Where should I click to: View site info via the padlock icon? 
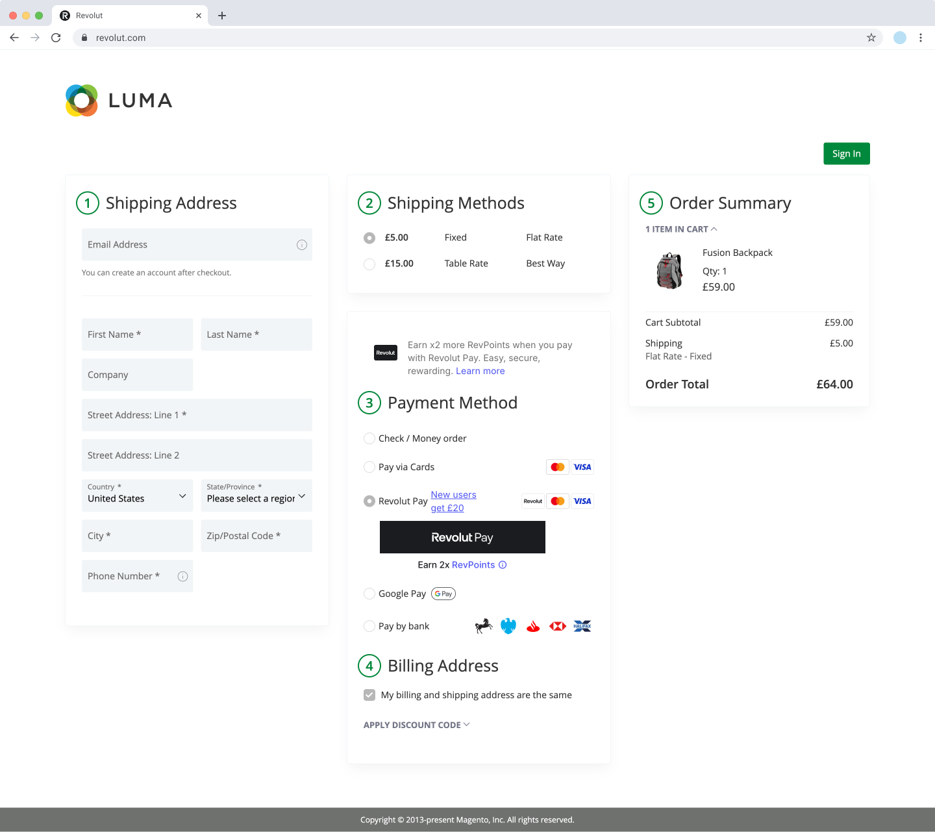pos(84,38)
